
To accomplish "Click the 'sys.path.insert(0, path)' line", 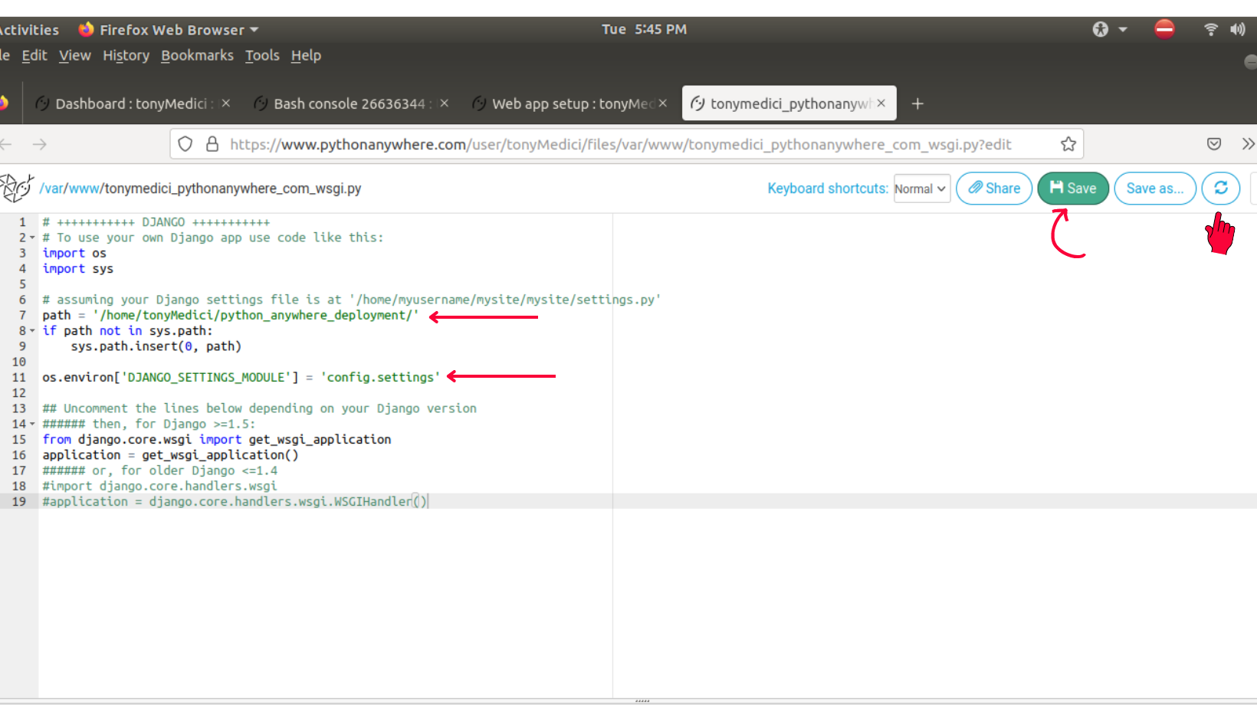I will (x=156, y=346).
